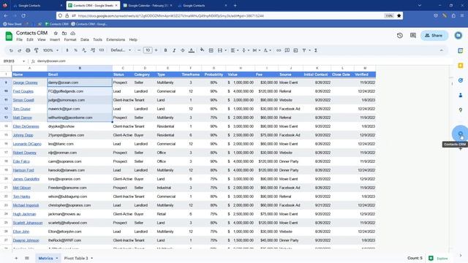Decrease font size minus button
The image size is (468, 263).
(139, 50)
